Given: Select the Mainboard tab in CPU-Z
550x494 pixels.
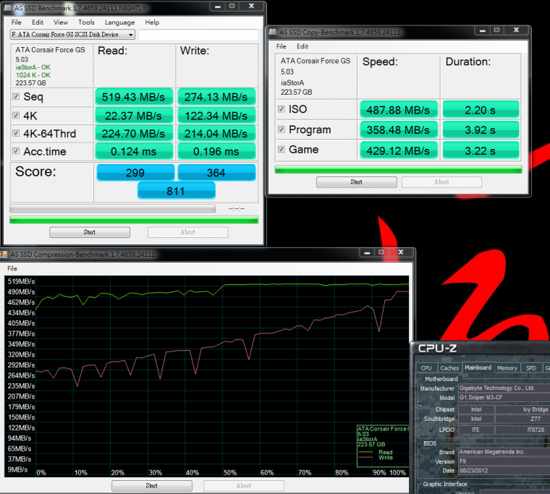Looking at the screenshot, I should click(x=478, y=367).
